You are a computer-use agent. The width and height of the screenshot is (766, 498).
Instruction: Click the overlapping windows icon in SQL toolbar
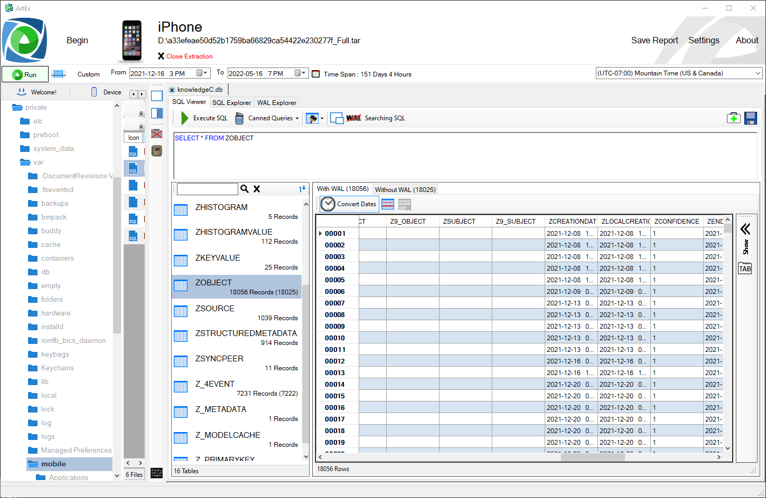(x=337, y=118)
